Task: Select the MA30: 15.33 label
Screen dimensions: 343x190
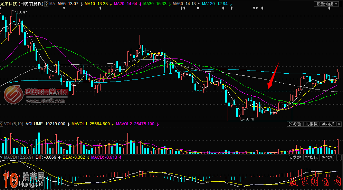Action: (155, 4)
